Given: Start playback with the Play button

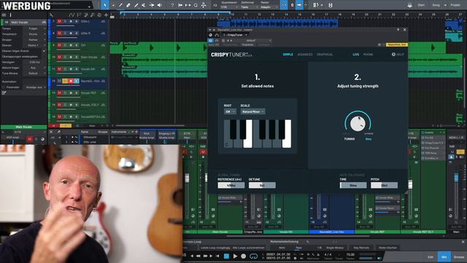Looking at the screenshot, I should (235, 256).
